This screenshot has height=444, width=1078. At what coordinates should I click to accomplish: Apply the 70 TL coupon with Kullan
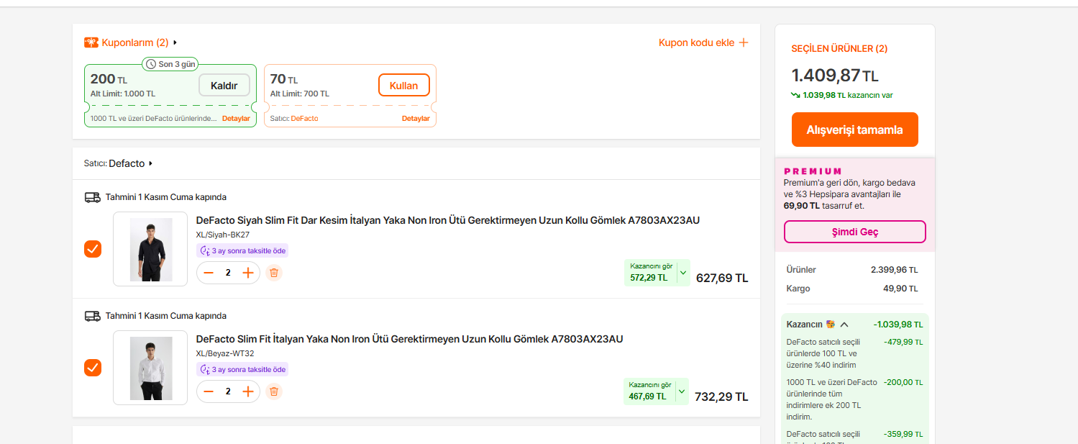[403, 86]
